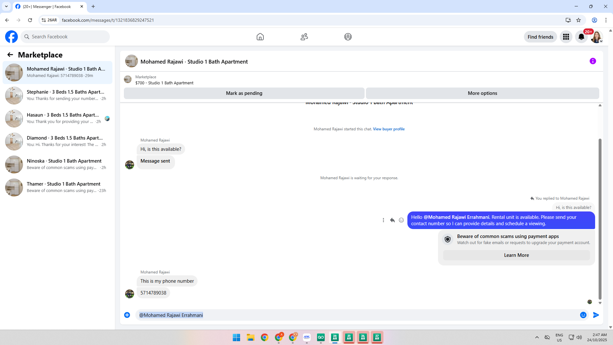
Task: Click the browser back arrow
Action: click(x=7, y=20)
